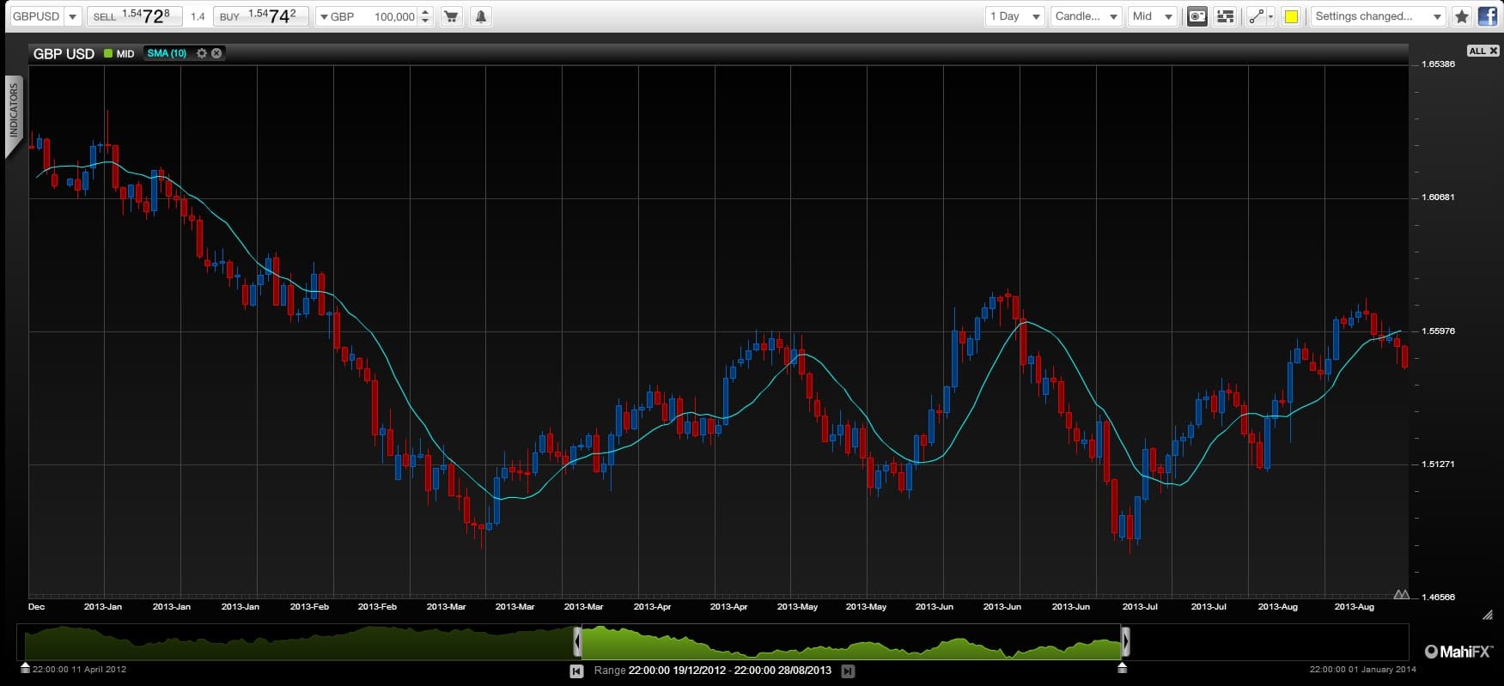This screenshot has height=686, width=1504.
Task: Click the BUY 1.54742 price button
Action: tap(260, 16)
